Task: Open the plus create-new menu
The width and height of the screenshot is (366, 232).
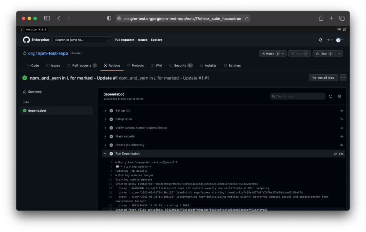Action: pos(330,40)
